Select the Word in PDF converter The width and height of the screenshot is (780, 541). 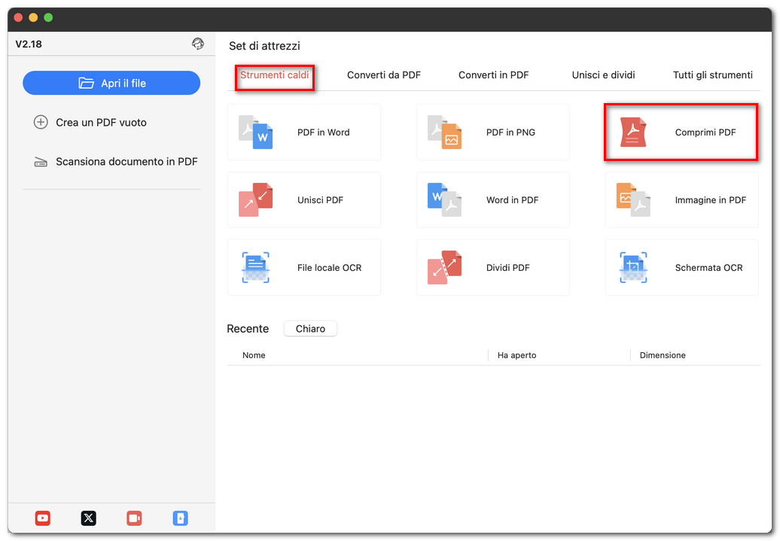(492, 200)
